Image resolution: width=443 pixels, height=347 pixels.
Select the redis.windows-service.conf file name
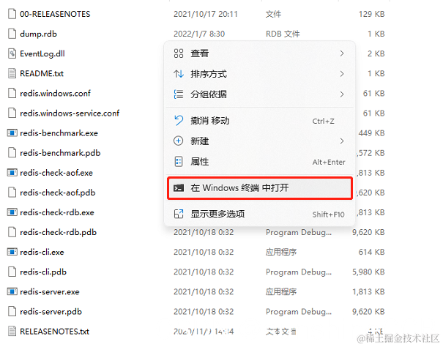coord(70,113)
